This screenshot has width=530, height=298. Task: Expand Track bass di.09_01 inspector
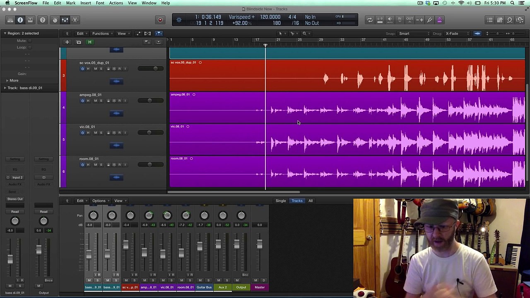pos(5,88)
